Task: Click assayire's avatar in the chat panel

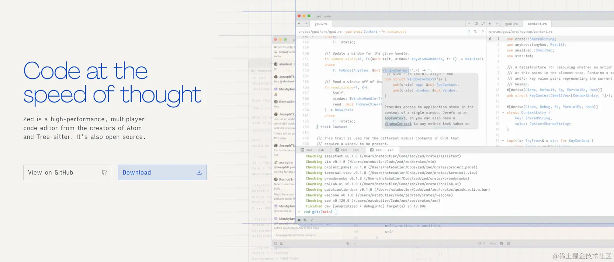Action: (276, 162)
